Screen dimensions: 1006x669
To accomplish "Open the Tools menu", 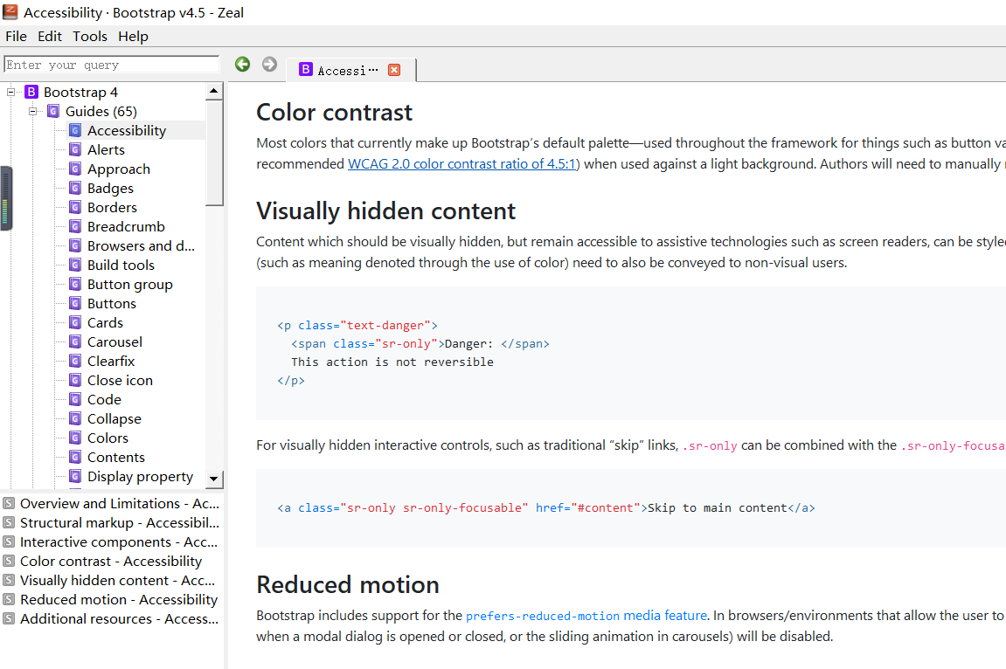I will point(90,36).
